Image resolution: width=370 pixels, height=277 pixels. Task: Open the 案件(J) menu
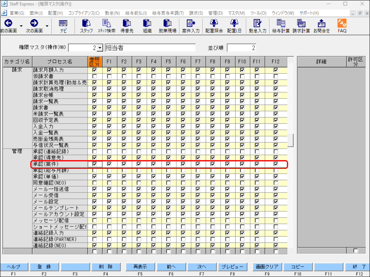point(36,13)
